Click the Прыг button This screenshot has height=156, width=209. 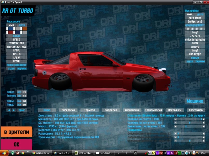click(x=22, y=110)
